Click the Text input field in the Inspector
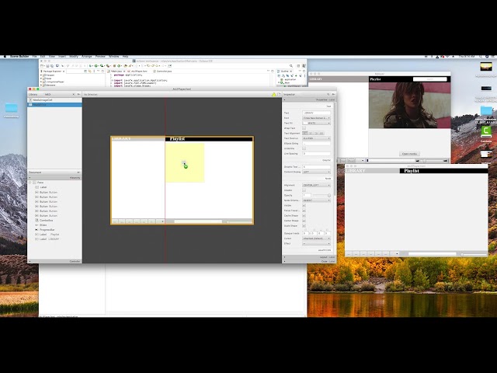Viewport: 497px width, 373px height. pos(316,113)
